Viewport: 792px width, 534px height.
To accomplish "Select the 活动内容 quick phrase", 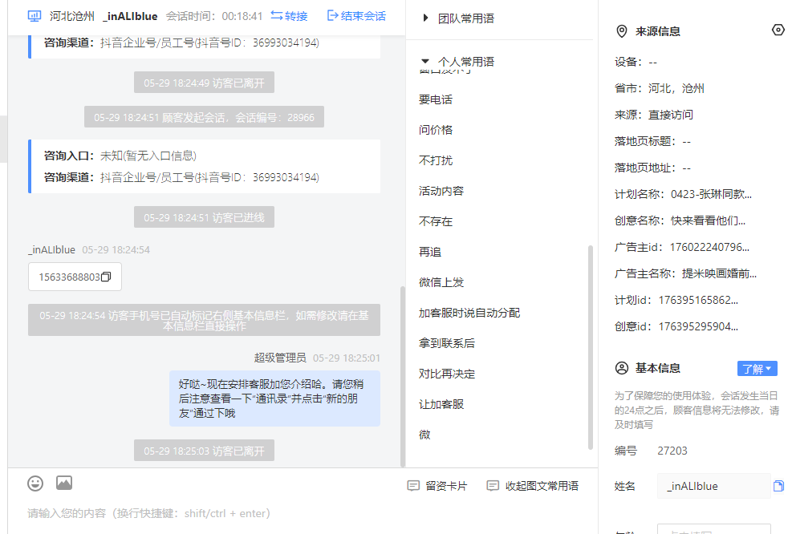I will (x=441, y=191).
